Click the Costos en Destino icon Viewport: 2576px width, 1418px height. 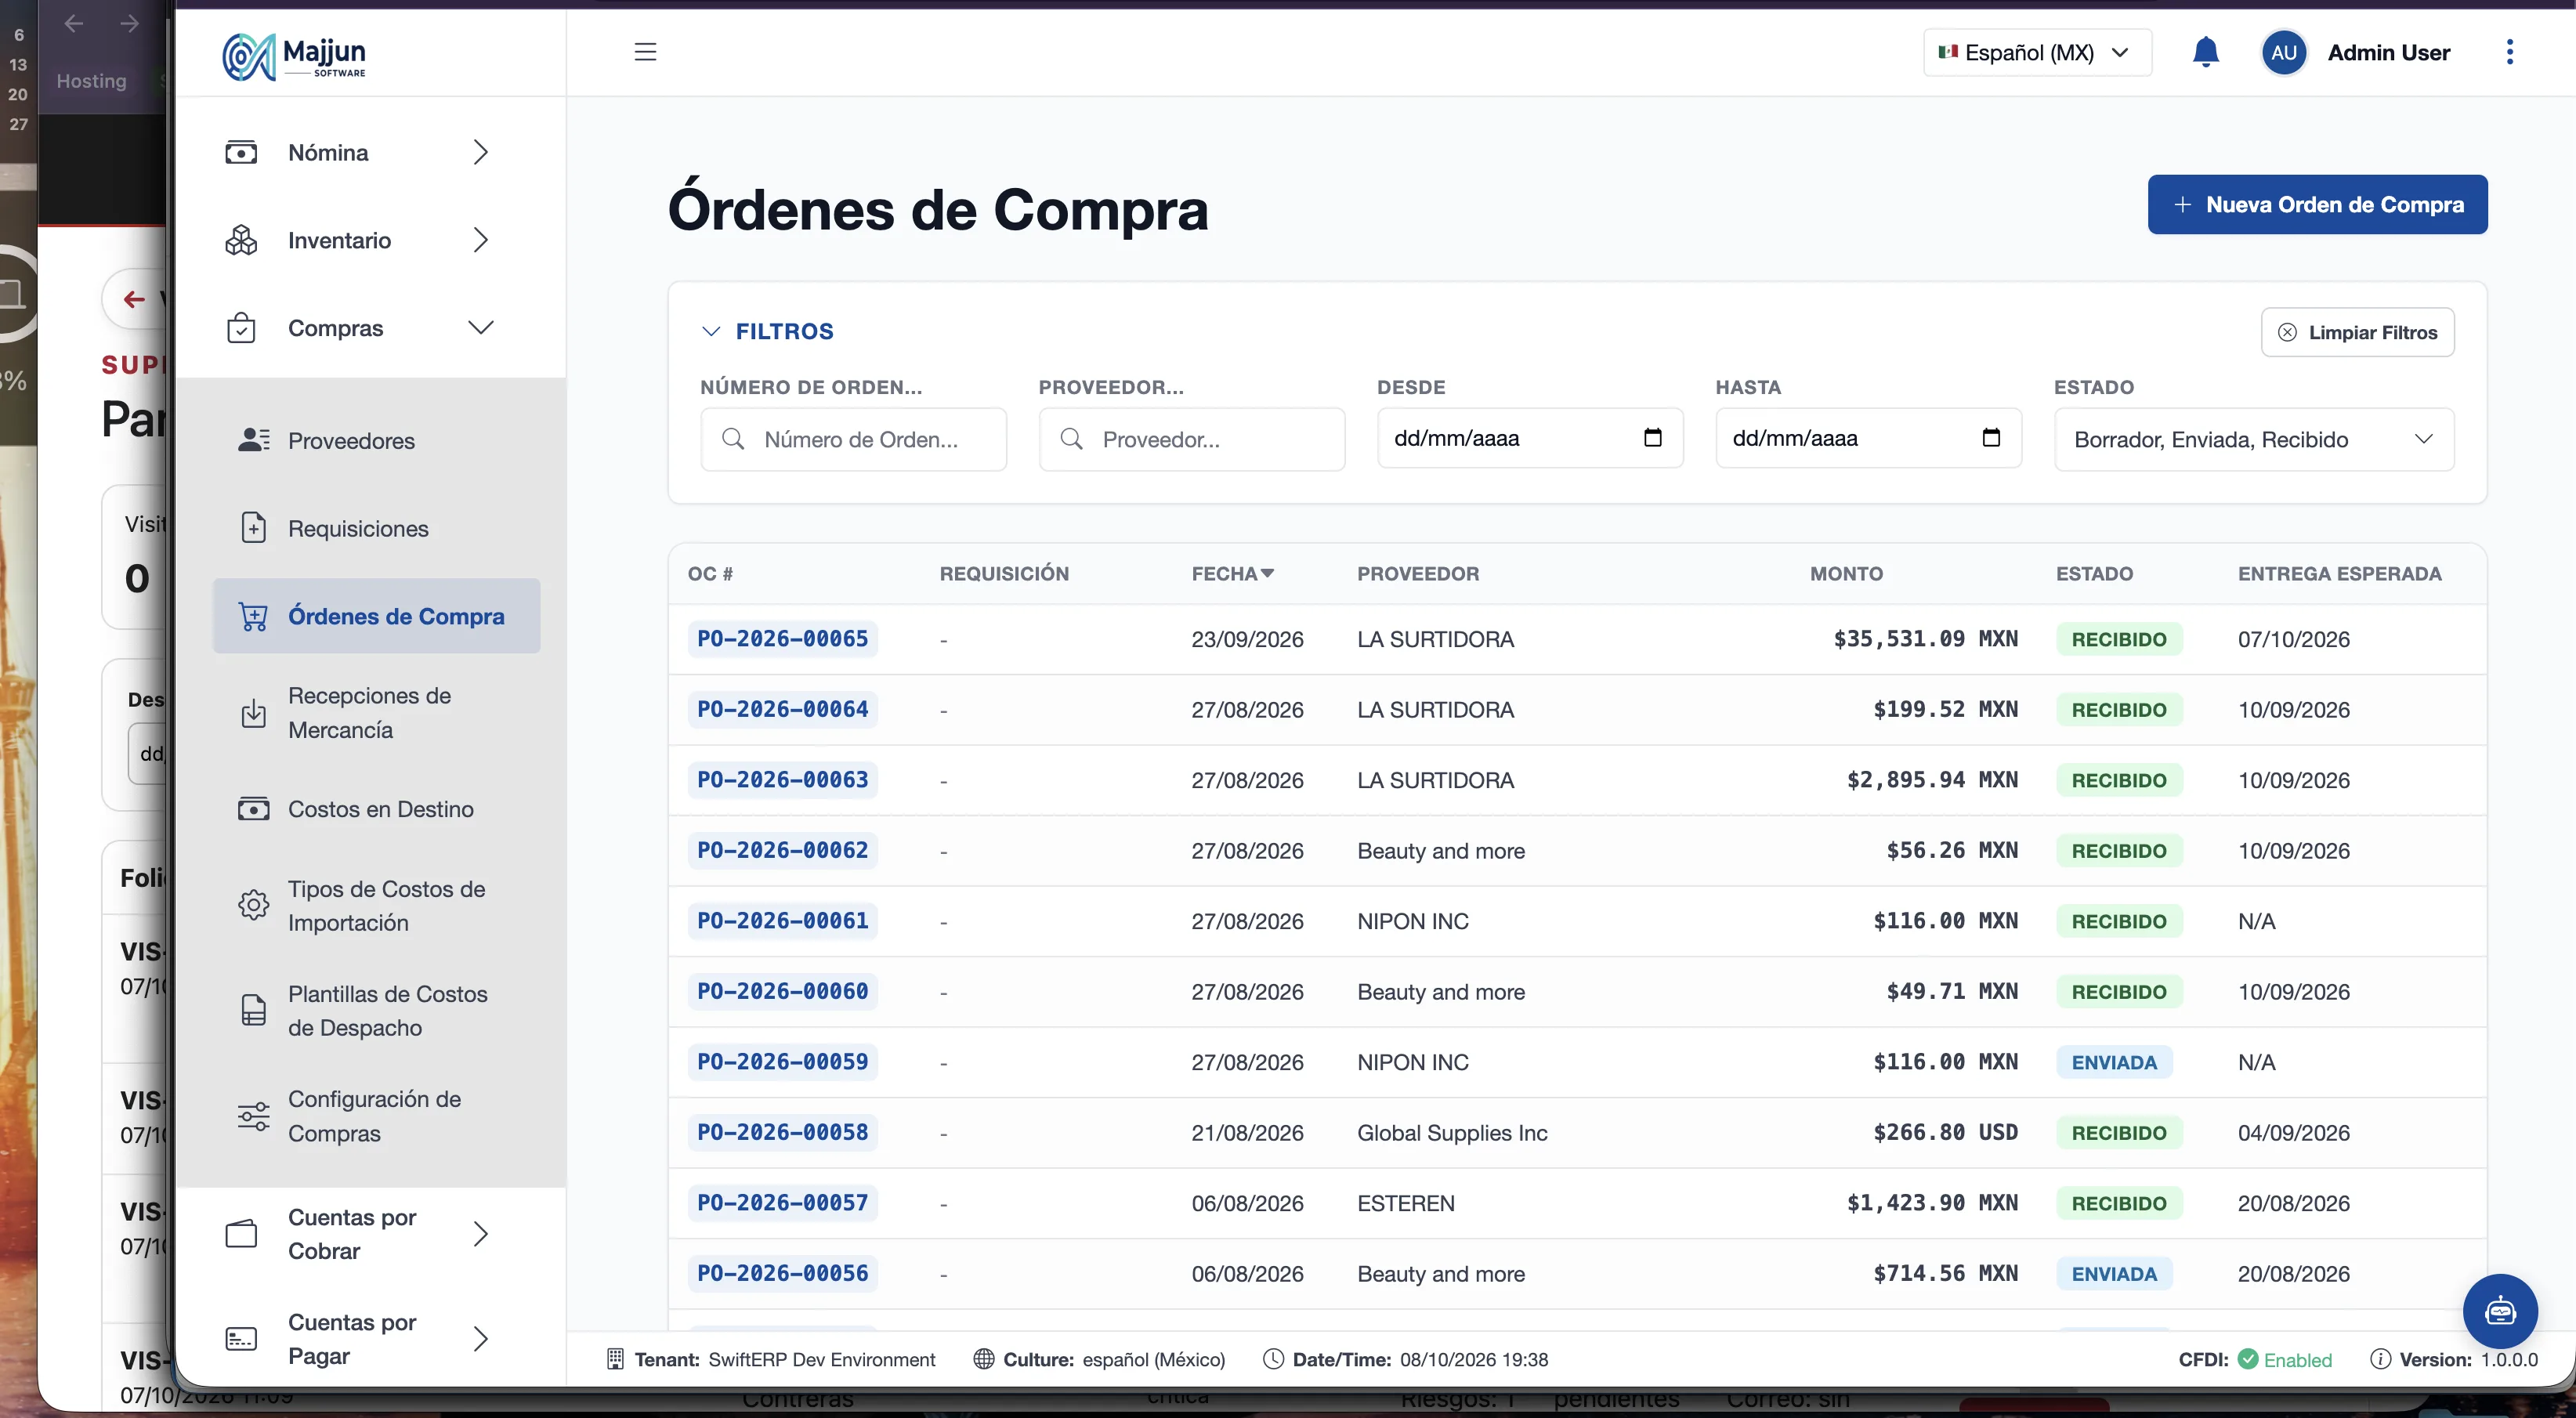253,809
